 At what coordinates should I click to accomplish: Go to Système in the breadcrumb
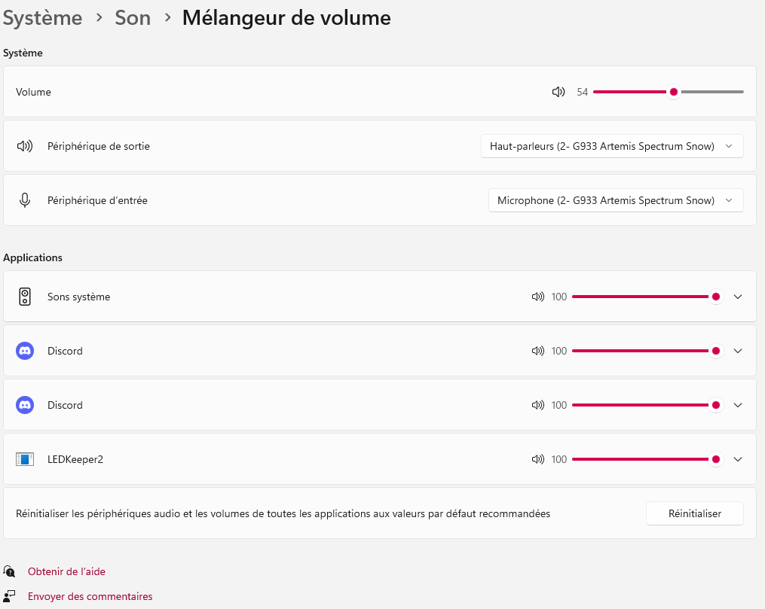point(43,18)
